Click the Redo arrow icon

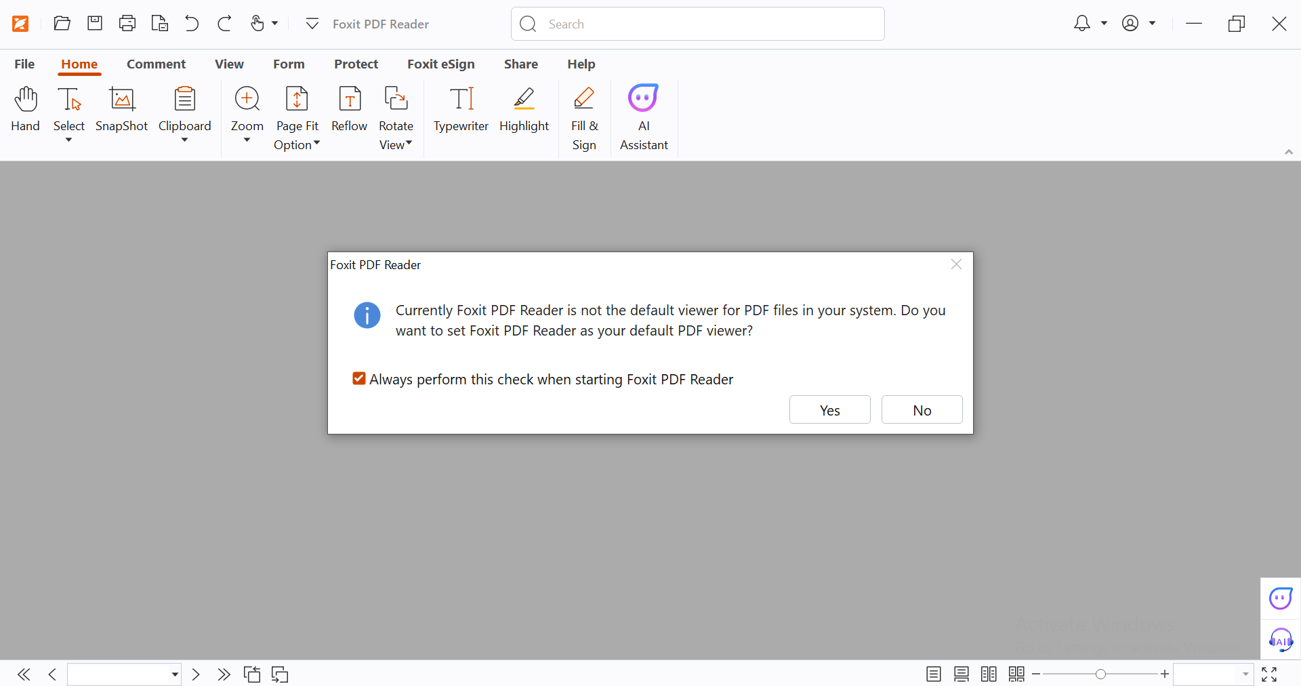coord(224,24)
